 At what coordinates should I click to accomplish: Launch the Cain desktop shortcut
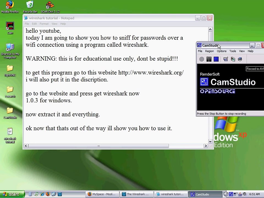pos(10,28)
